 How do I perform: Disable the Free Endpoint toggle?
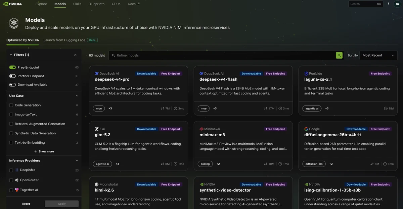tap(13, 67)
